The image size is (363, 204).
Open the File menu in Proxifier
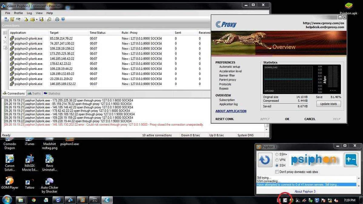(8, 13)
